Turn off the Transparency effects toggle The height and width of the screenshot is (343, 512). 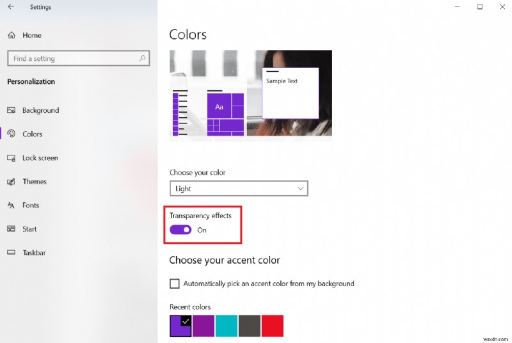pos(180,230)
